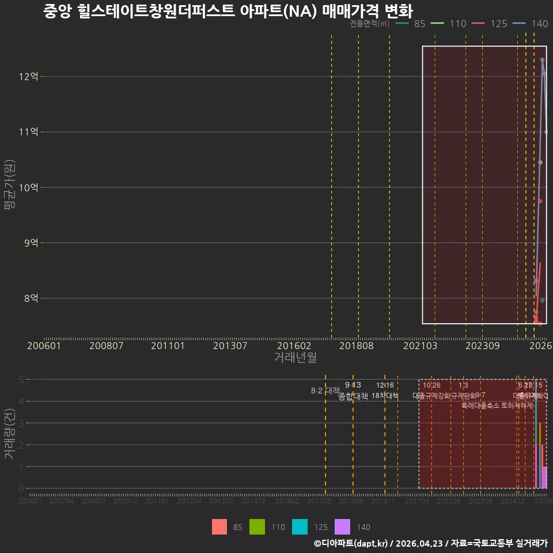Click the '©디아파트(dapt.kr)' source credit

click(351, 543)
